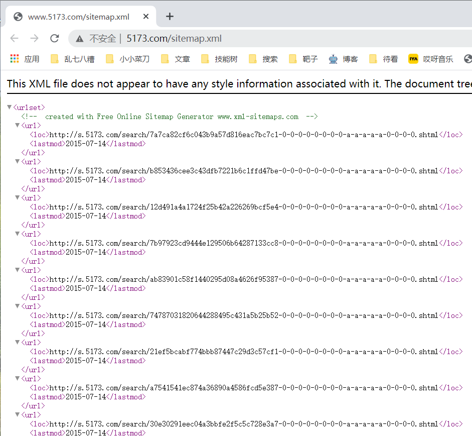Click the lastmod date under 7a7ca82cf6c043b9 URL

(86, 144)
